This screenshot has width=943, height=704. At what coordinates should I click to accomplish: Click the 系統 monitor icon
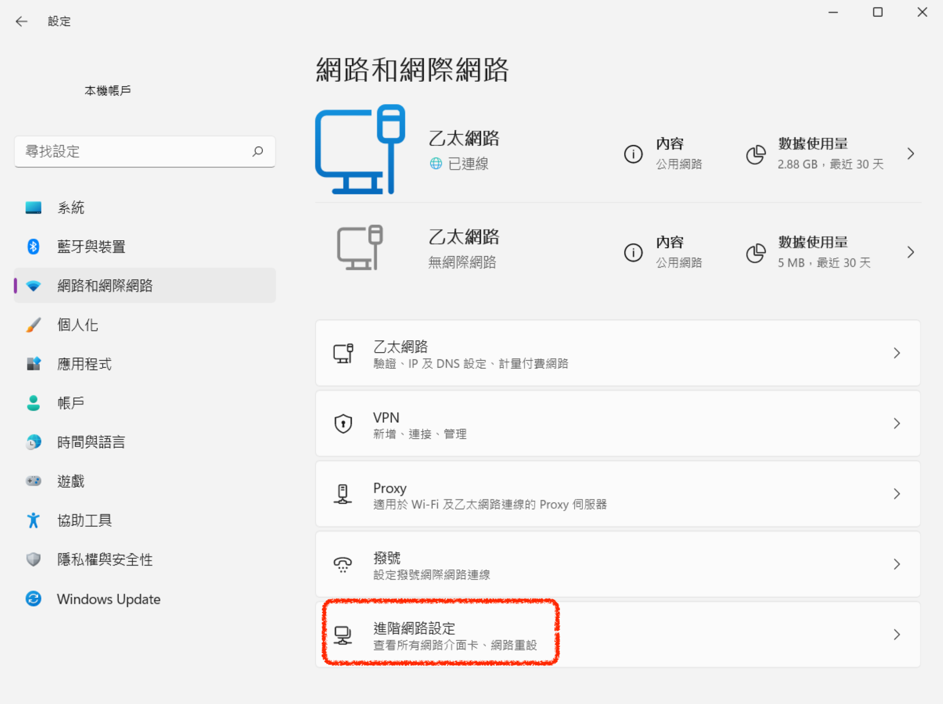click(33, 208)
